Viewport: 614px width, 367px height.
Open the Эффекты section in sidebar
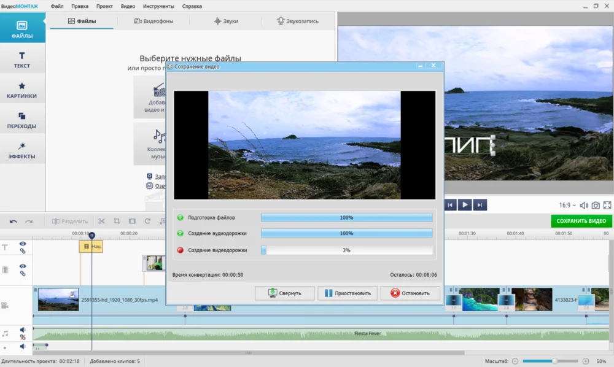[22, 150]
